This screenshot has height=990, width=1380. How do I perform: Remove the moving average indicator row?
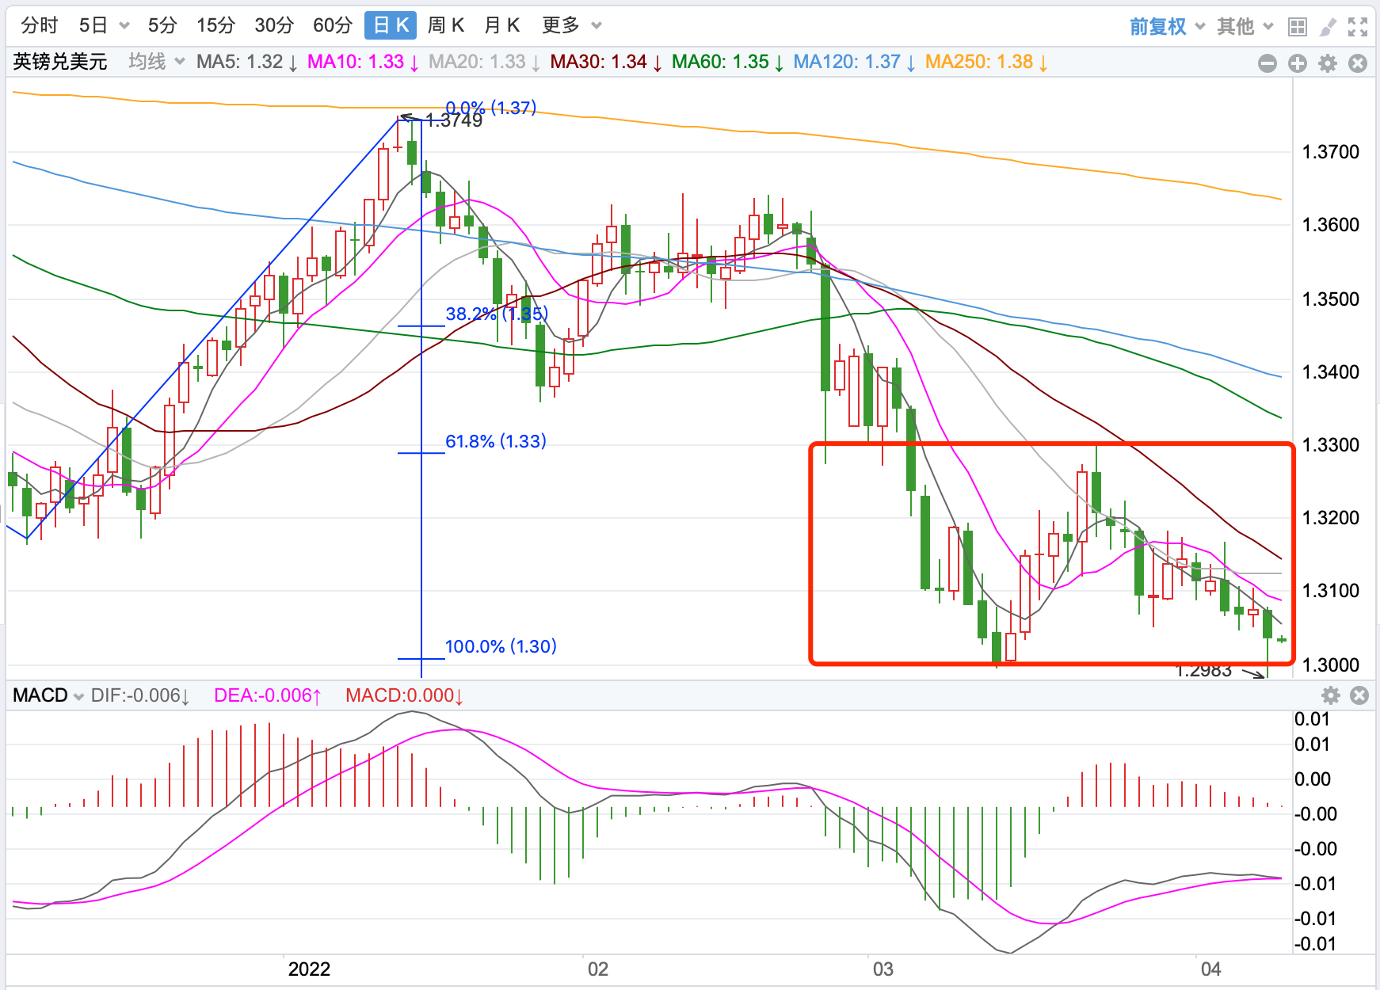1358,63
